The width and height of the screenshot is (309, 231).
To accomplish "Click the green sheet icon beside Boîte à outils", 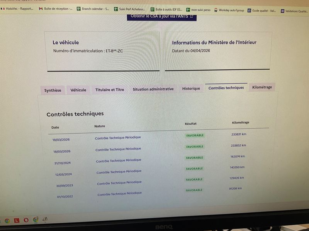I will (152, 9).
